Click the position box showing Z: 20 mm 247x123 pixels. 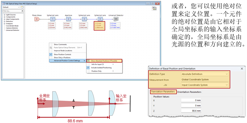tap(52, 26)
